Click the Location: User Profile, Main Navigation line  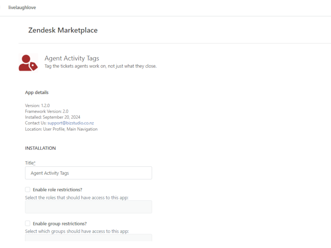pyautogui.click(x=61, y=129)
